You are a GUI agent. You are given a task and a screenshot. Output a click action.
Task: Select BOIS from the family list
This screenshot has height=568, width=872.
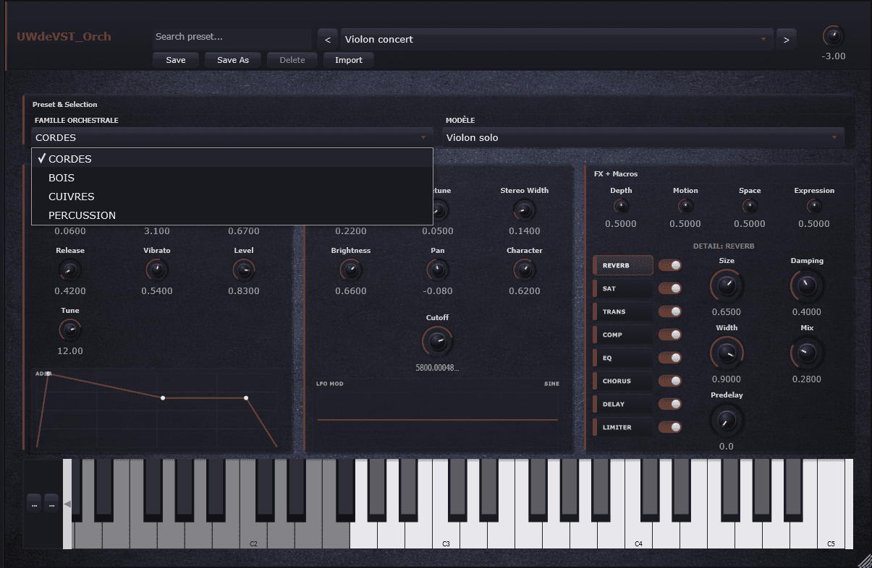(62, 178)
